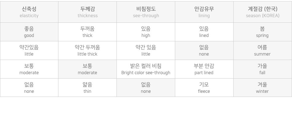Viewport: 292px width, 126px height.
Task: Click the 두꺼움 thick cell
Action: coord(88,32)
